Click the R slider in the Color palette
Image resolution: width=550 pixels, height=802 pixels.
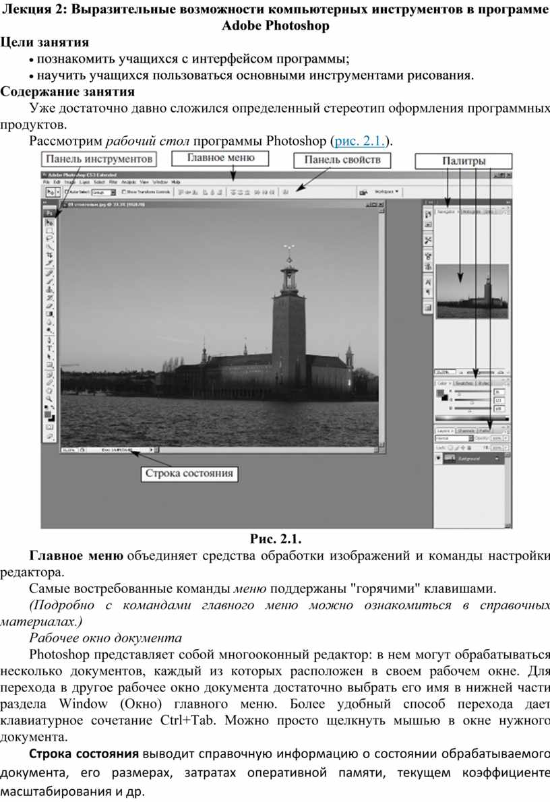[472, 394]
